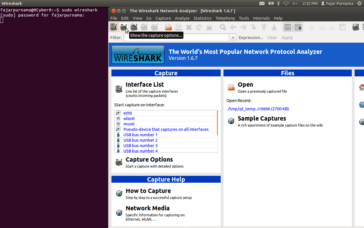Click the Capture Options heading link
This screenshot has width=364, height=228.
pos(149,159)
